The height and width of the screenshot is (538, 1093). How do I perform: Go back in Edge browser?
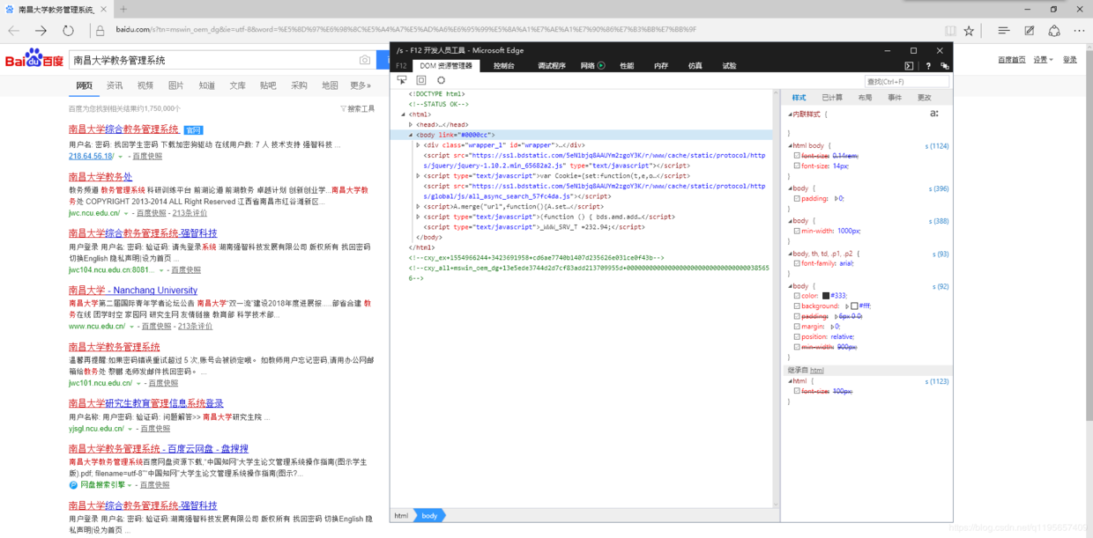click(14, 30)
